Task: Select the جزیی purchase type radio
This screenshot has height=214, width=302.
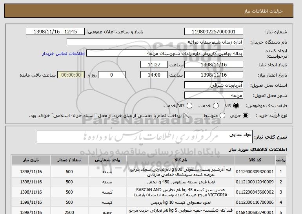Action: [x=246, y=115]
